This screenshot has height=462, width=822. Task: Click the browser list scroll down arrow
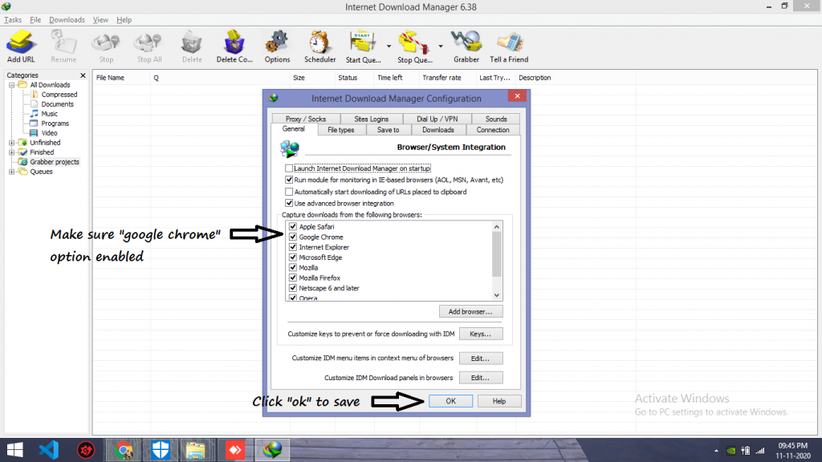(496, 295)
